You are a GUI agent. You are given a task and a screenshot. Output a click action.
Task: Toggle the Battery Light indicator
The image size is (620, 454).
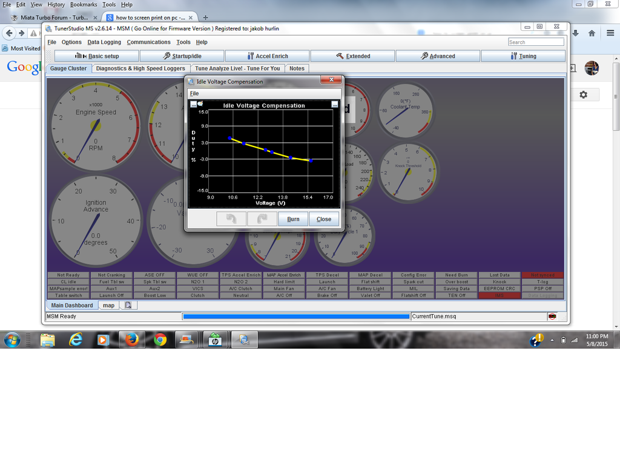(370, 289)
